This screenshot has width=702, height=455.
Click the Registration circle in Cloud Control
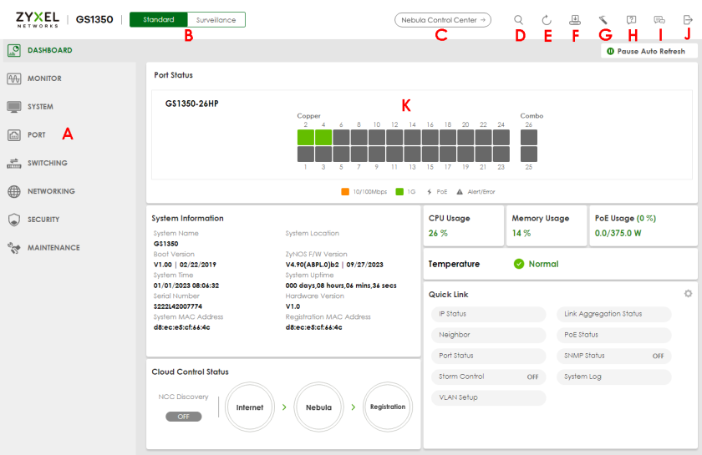[388, 407]
